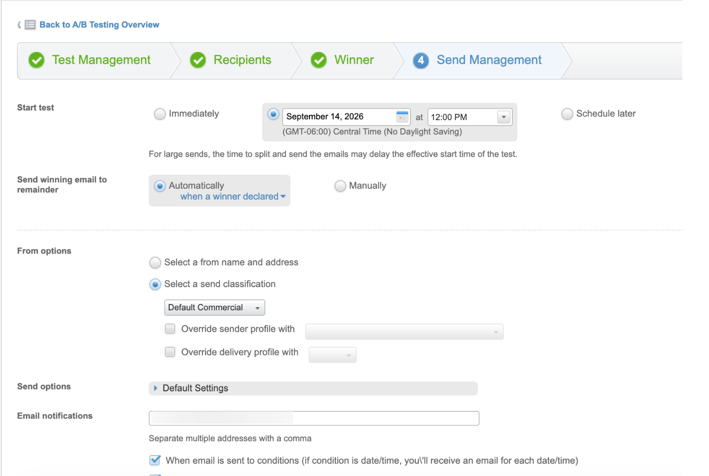Uncheck When email is sent to conditions

155,460
